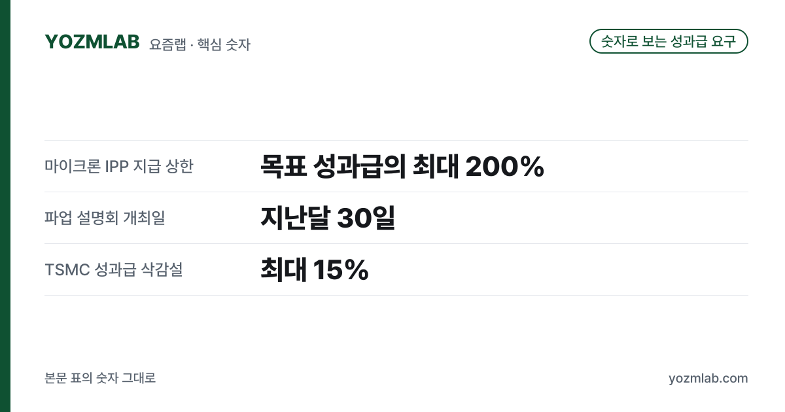Select the 마이크론 IPP 지급 상한 label

tap(119, 166)
